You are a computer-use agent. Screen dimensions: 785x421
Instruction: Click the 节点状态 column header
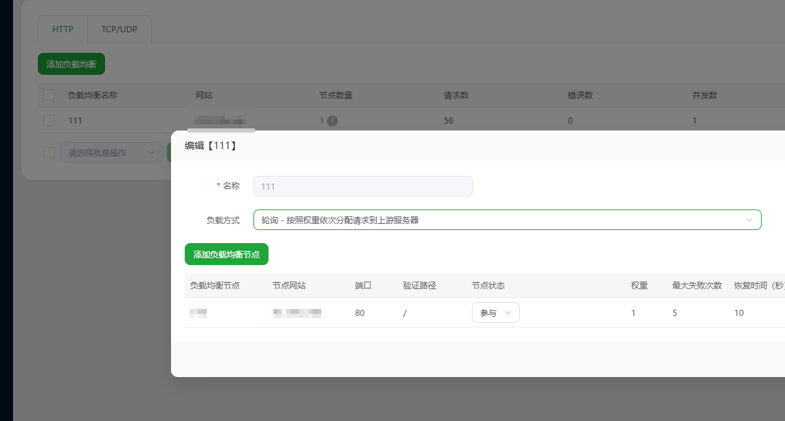tap(488, 285)
